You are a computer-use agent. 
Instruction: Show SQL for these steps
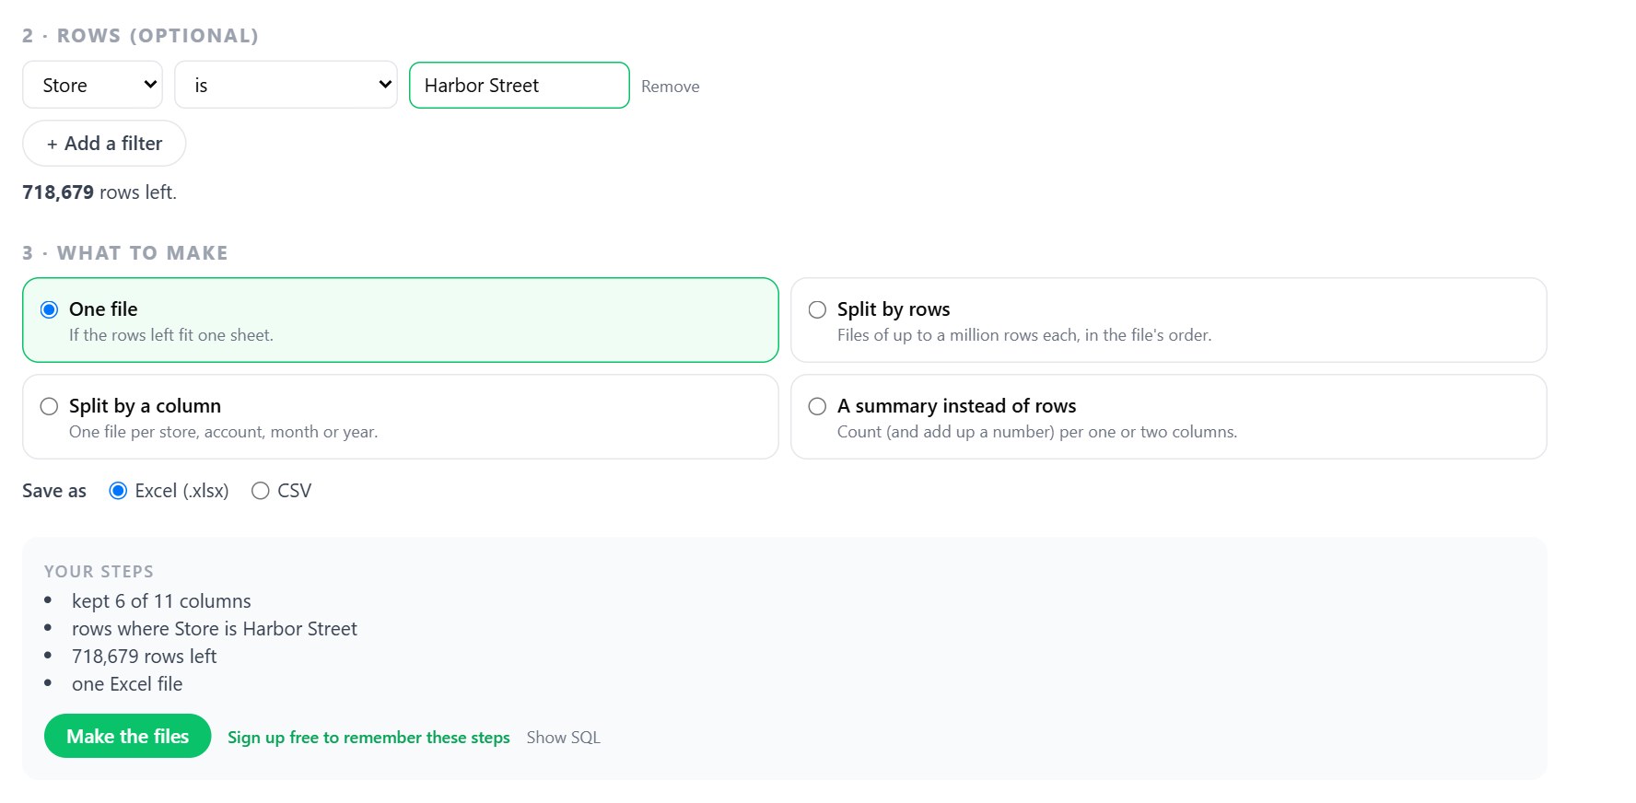(564, 738)
